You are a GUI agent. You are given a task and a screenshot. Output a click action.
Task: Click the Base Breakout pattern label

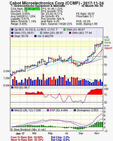point(28,129)
